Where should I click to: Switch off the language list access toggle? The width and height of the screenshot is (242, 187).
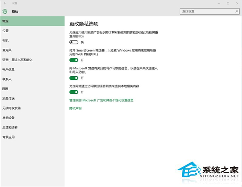click(x=74, y=92)
